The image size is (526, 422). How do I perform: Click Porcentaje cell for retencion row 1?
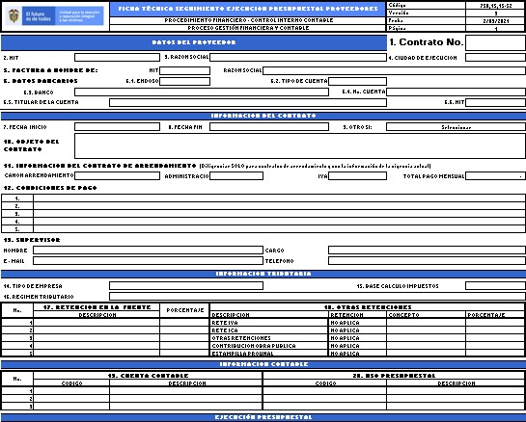[x=184, y=322]
